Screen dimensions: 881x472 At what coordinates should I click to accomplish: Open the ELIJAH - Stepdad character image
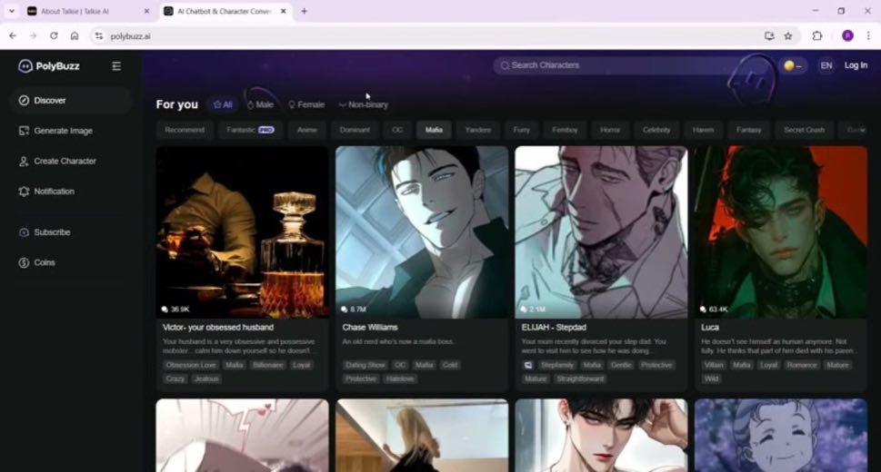coord(601,232)
